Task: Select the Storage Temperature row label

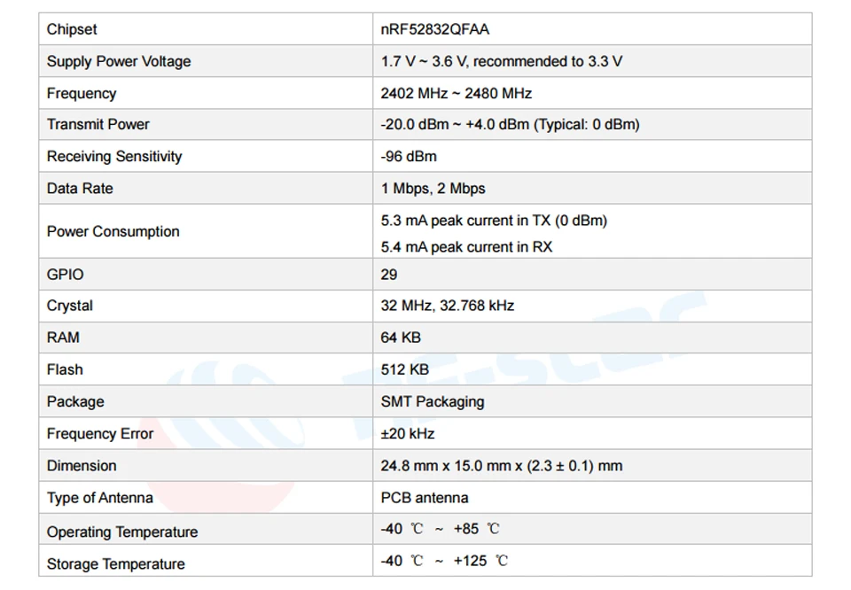Action: pyautogui.click(x=115, y=564)
